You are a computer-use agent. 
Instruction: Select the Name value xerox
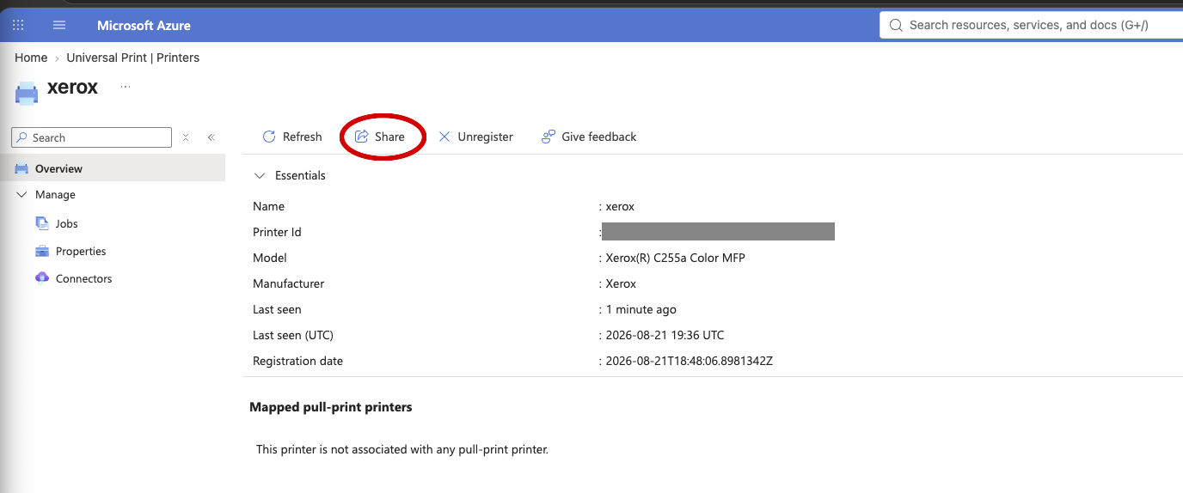point(620,206)
